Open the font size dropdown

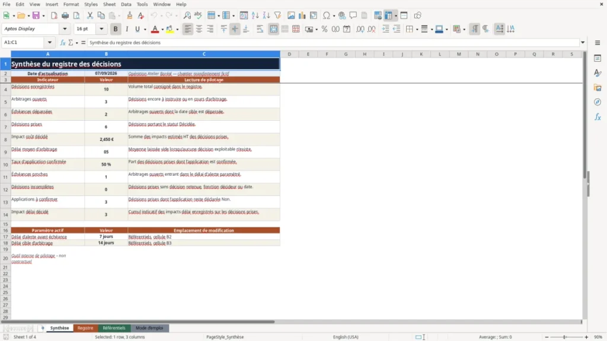pos(101,28)
